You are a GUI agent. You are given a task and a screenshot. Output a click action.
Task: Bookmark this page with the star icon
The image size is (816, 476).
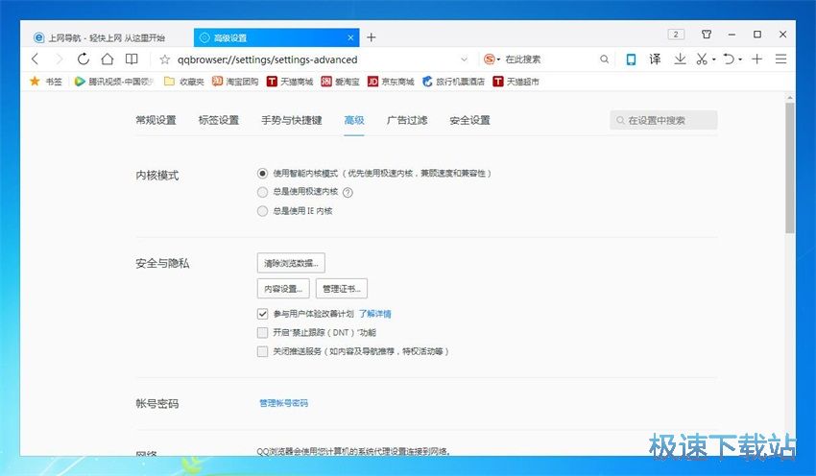165,59
